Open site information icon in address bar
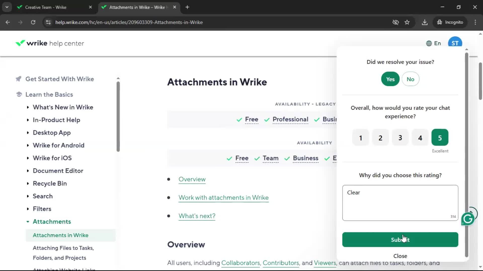The width and height of the screenshot is (483, 271). pyautogui.click(x=48, y=22)
